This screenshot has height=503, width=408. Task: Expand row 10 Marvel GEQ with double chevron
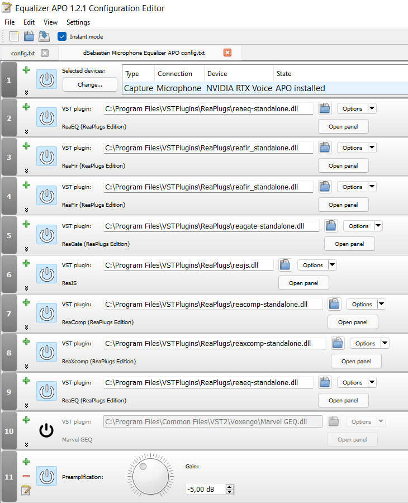pyautogui.click(x=27, y=445)
